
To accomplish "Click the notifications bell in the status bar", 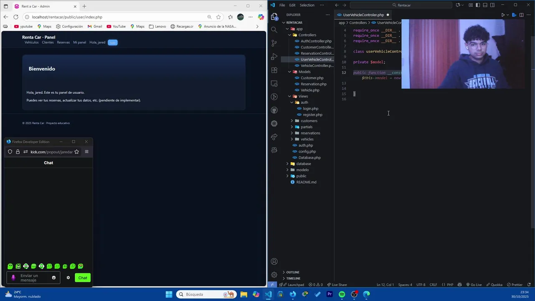I will point(529,285).
